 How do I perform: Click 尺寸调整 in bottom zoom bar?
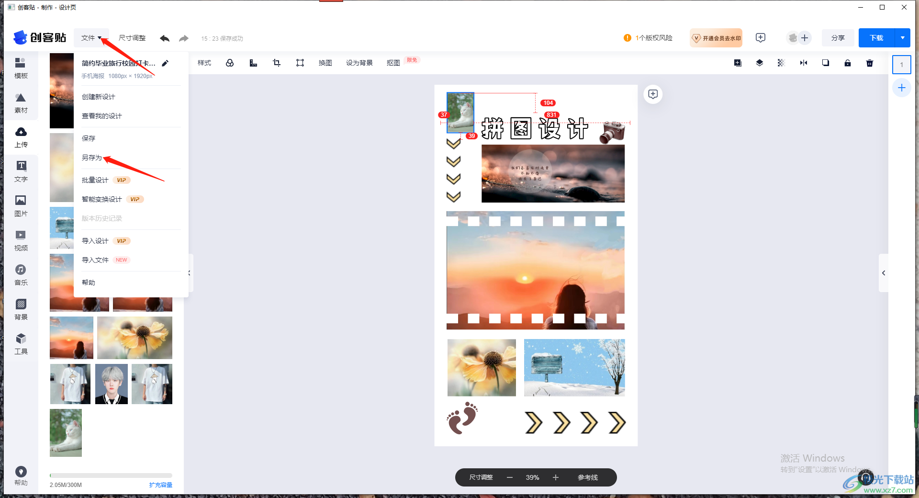tap(481, 477)
